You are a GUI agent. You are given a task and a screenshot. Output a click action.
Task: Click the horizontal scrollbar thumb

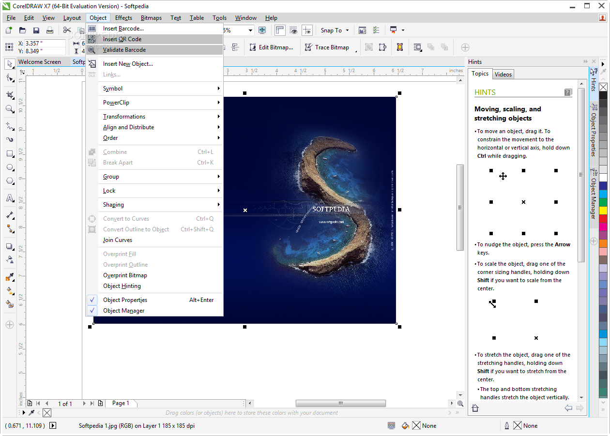click(x=341, y=403)
